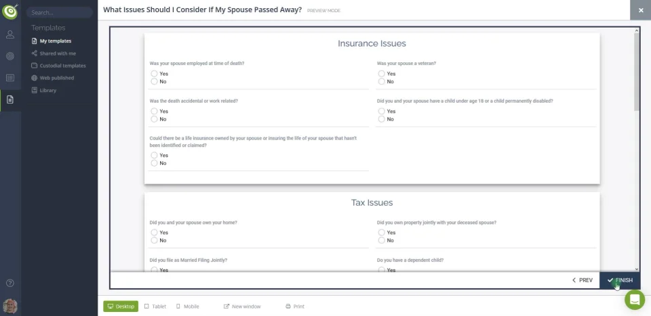Open the help question mark icon
Viewport: 651px width, 316px height.
(x=10, y=283)
